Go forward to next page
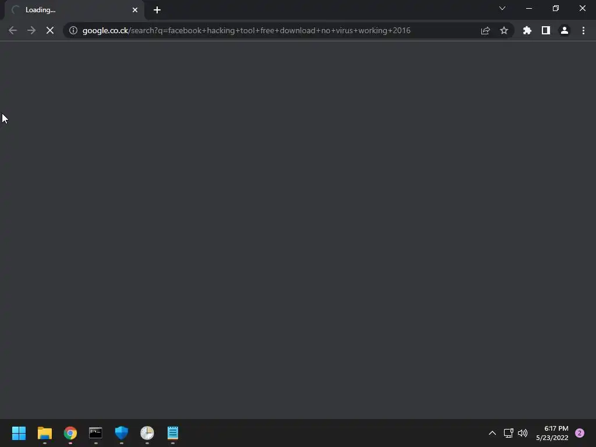 [x=31, y=30]
